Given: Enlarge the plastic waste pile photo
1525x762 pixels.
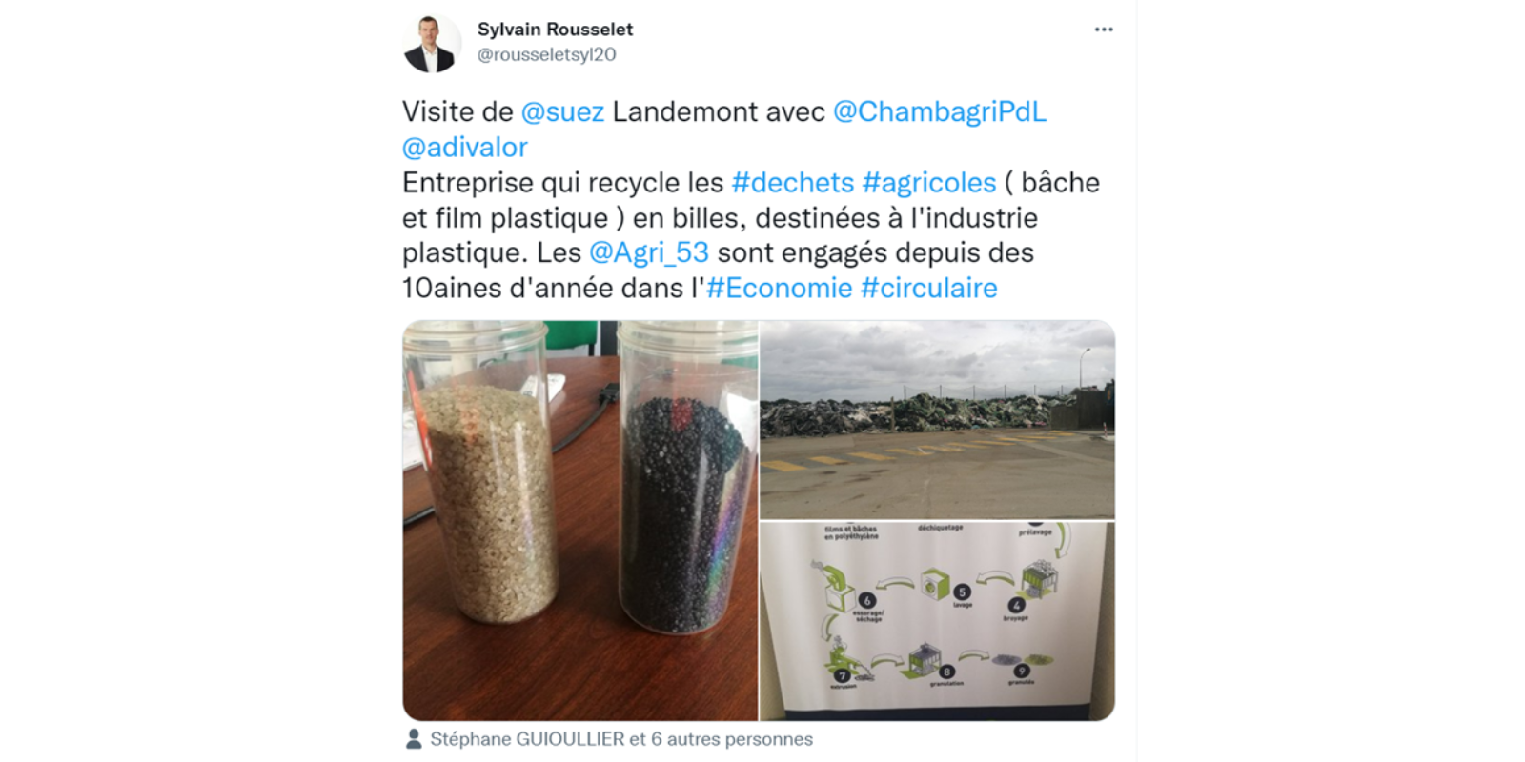Looking at the screenshot, I should coord(937,419).
